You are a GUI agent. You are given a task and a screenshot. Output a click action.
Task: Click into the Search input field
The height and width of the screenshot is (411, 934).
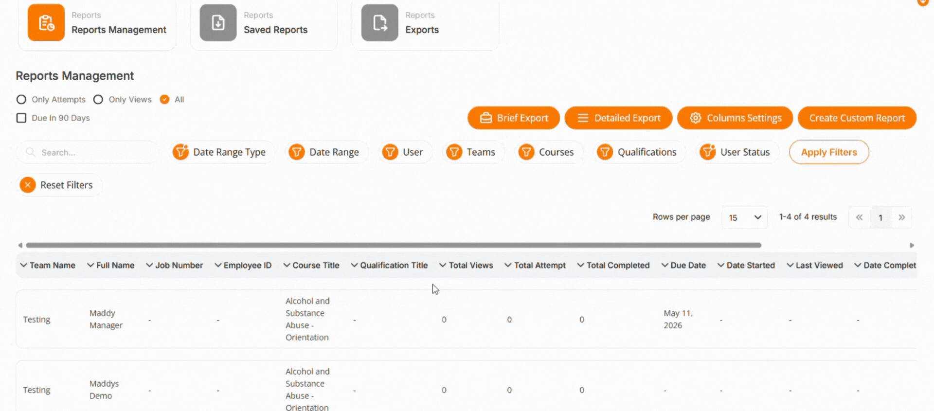[92, 152]
